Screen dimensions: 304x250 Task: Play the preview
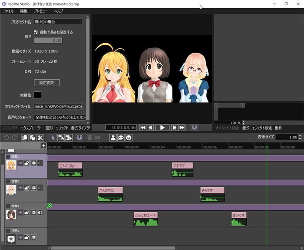pos(162,128)
